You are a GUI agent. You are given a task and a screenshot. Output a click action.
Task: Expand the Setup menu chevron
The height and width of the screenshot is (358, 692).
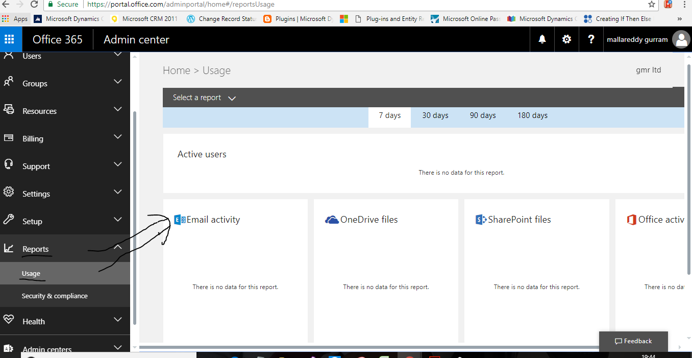(118, 220)
